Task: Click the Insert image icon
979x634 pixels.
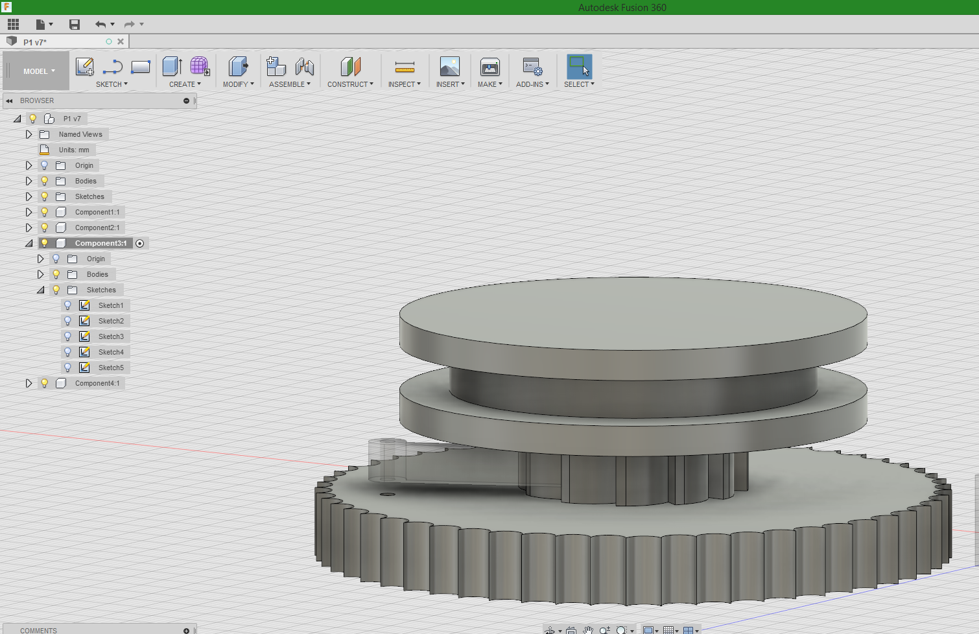Action: 450,67
